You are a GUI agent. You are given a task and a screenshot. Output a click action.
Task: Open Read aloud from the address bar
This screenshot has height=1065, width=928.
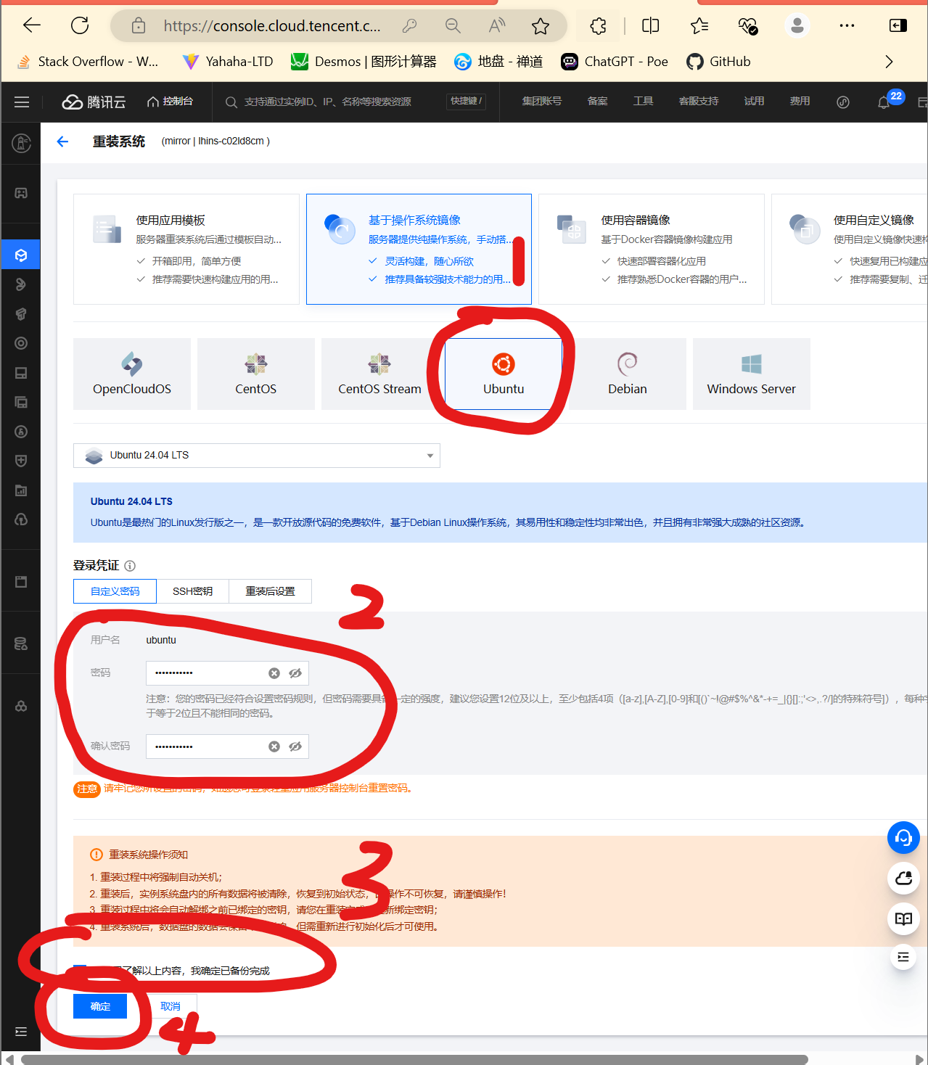tap(497, 26)
